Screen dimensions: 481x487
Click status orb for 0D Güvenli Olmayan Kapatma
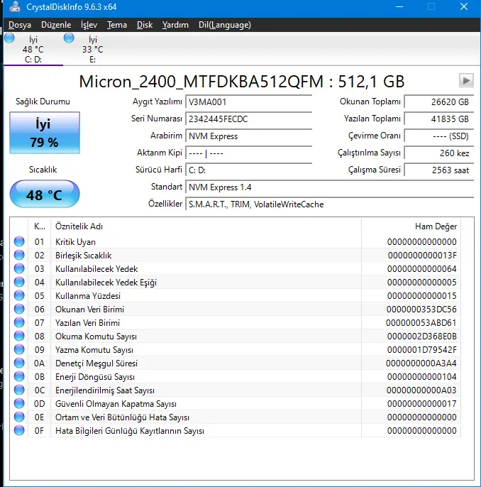pos(19,404)
